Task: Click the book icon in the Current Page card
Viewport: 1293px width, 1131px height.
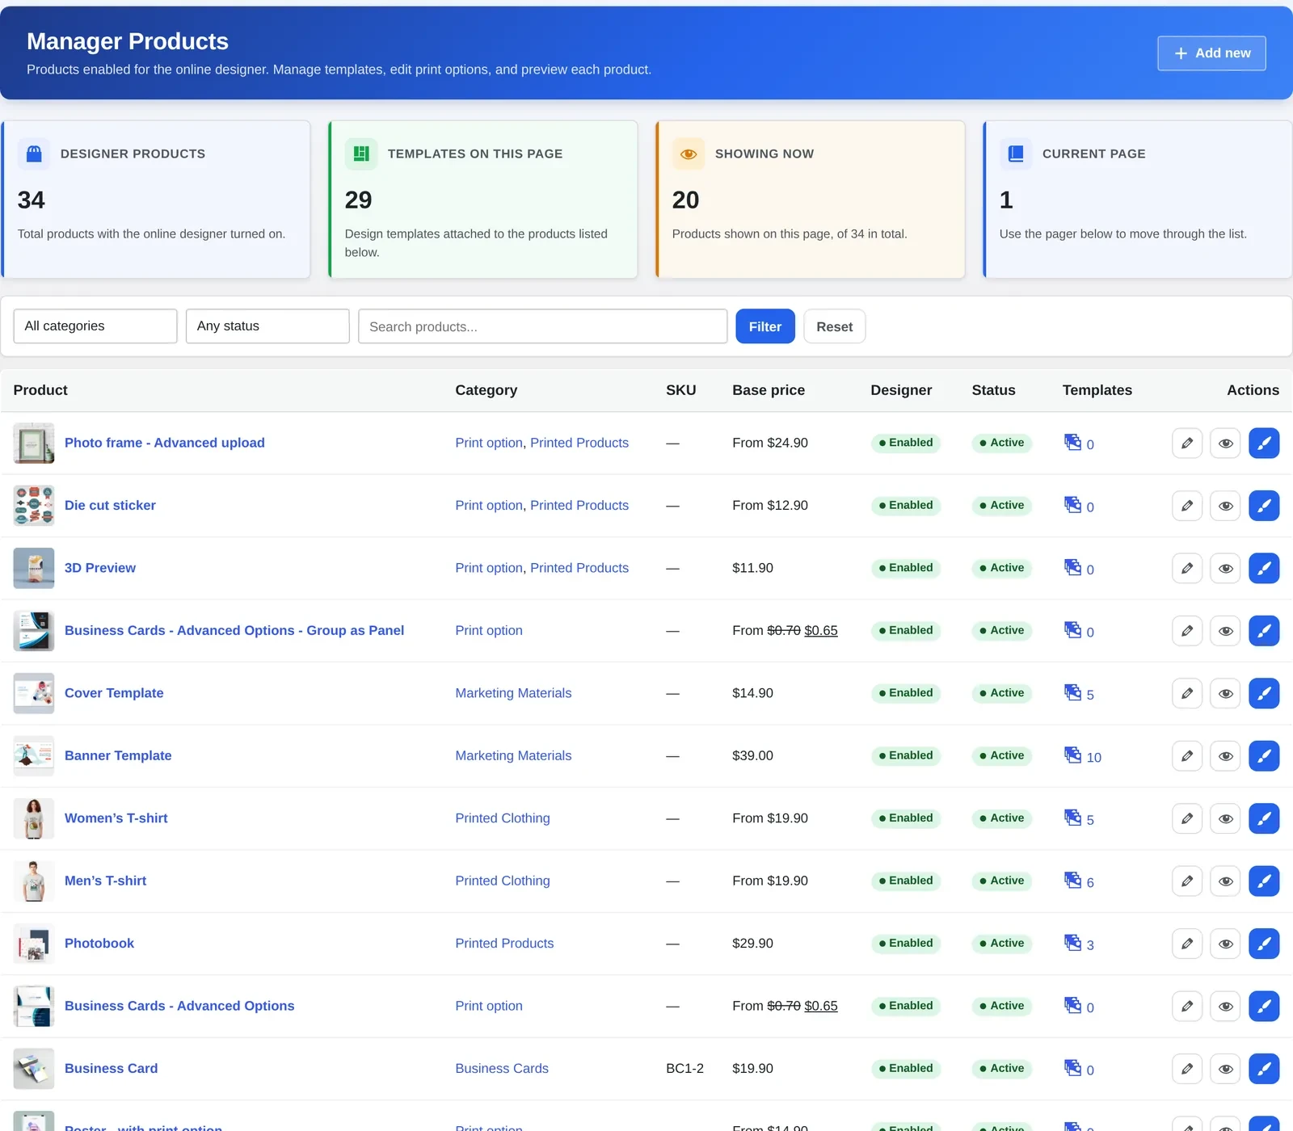Action: pos(1016,153)
